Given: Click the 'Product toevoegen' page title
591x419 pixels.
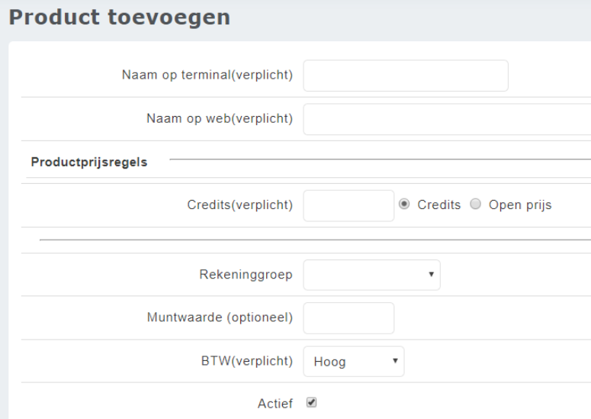Looking at the screenshot, I should click(x=120, y=18).
